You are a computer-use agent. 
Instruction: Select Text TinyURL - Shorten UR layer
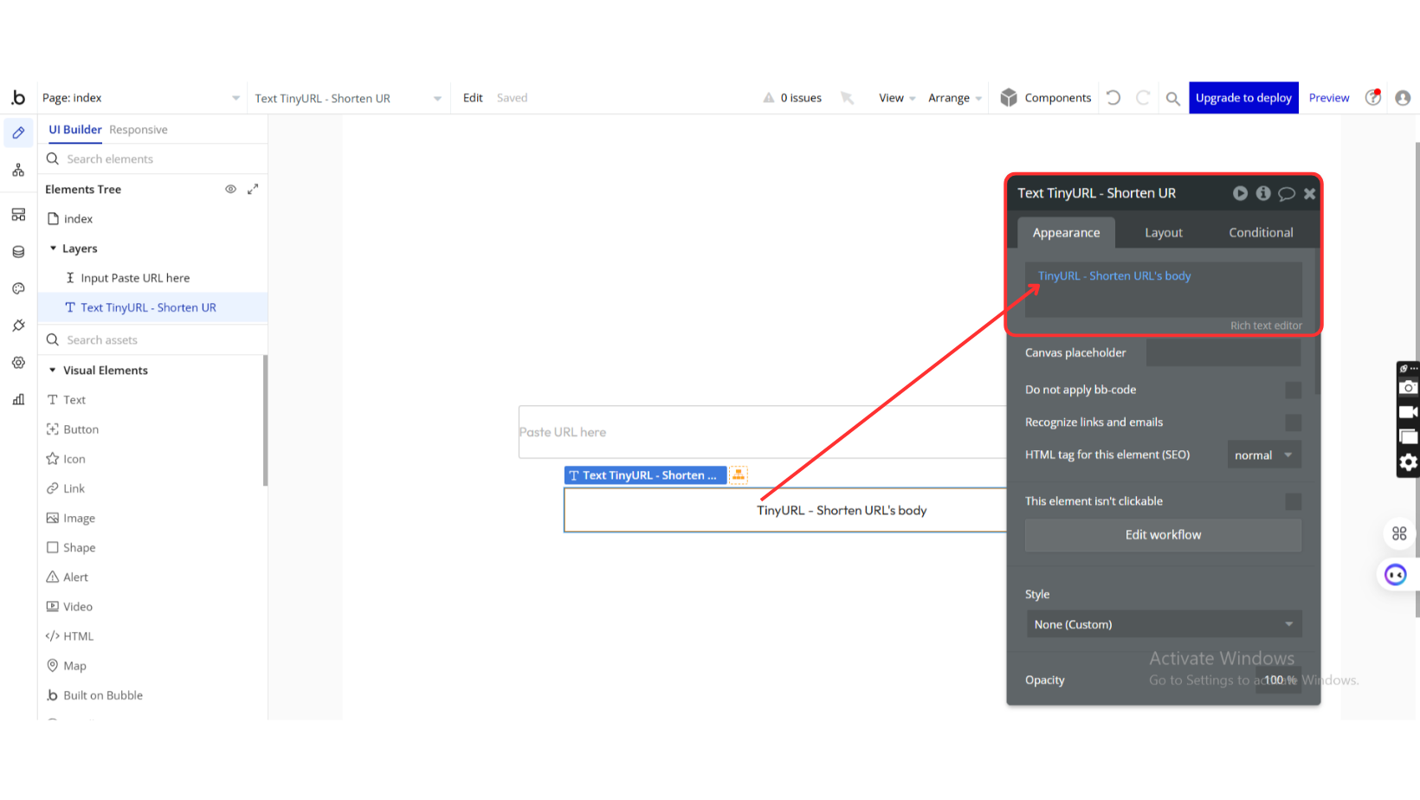coord(153,307)
